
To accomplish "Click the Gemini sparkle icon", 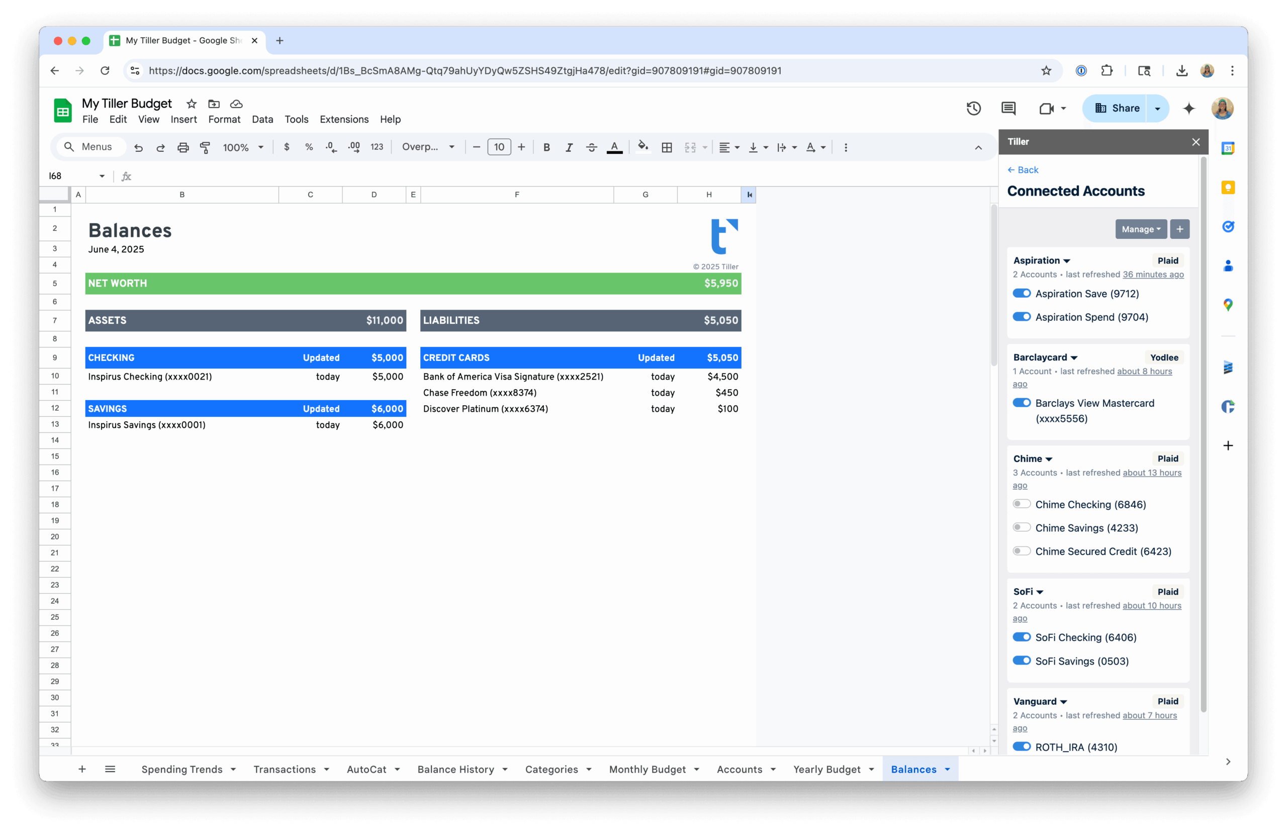I will (x=1188, y=108).
